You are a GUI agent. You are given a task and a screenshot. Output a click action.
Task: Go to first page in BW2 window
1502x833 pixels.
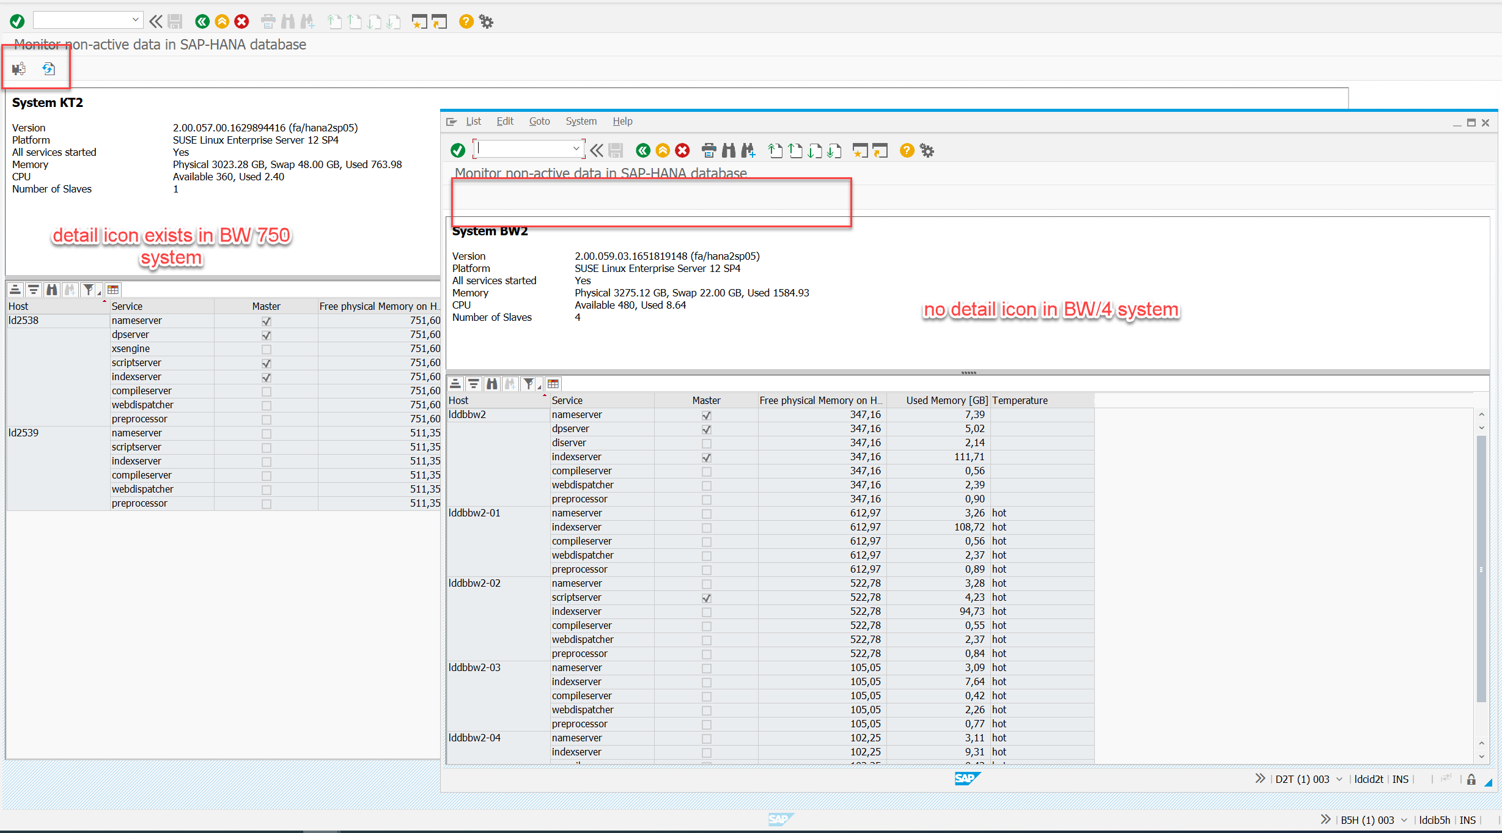click(775, 150)
